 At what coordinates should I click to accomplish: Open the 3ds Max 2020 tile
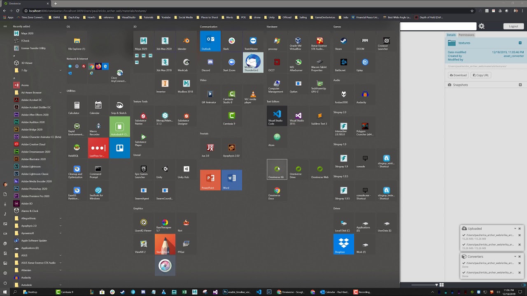[165, 41]
